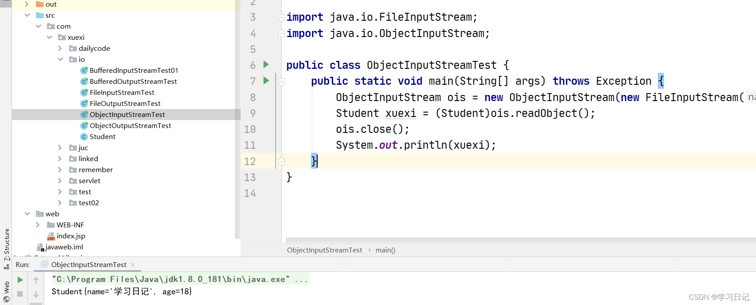Collapse the io package
This screenshot has width=756, height=305.
point(61,59)
